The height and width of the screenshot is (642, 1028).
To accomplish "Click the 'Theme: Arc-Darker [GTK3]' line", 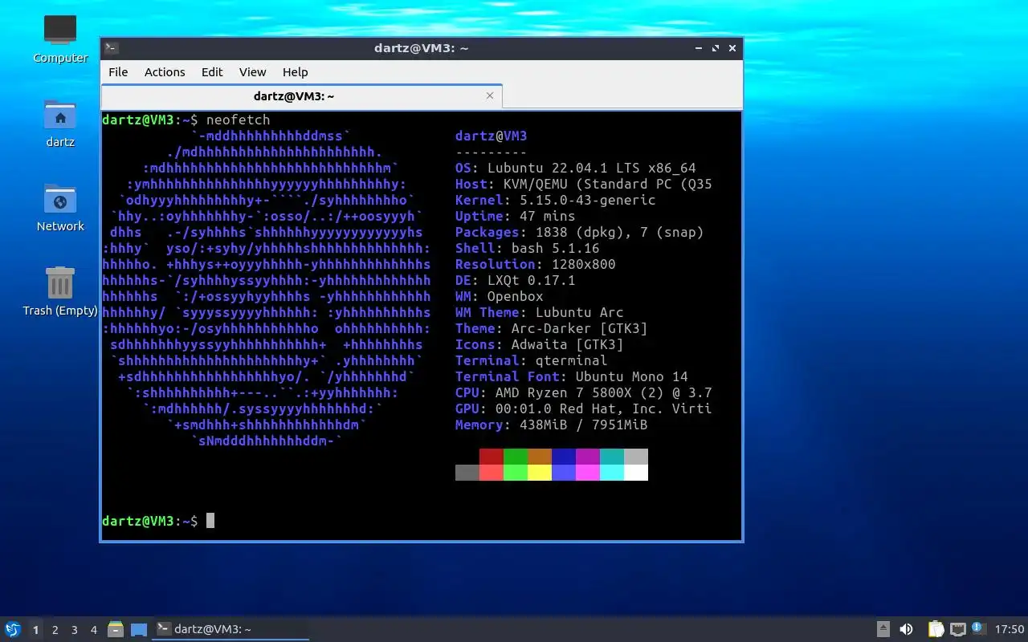I will pyautogui.click(x=552, y=328).
